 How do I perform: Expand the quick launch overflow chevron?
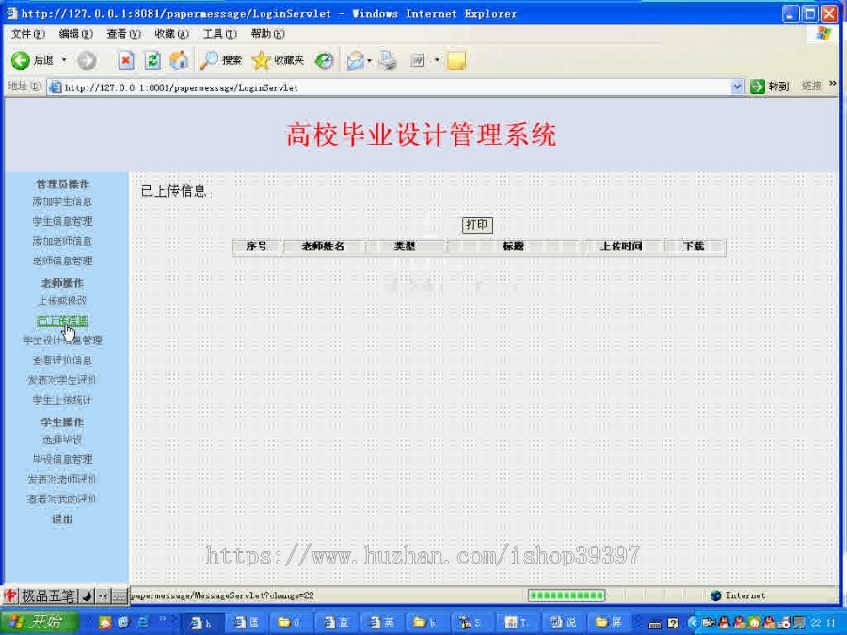tap(162, 619)
